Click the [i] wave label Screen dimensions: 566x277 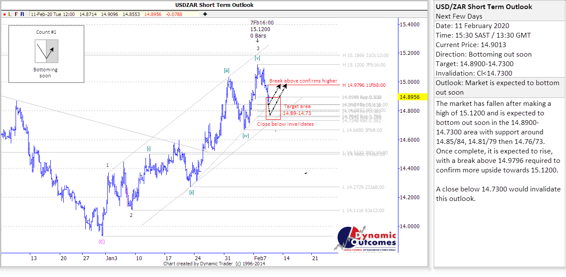coord(149,149)
